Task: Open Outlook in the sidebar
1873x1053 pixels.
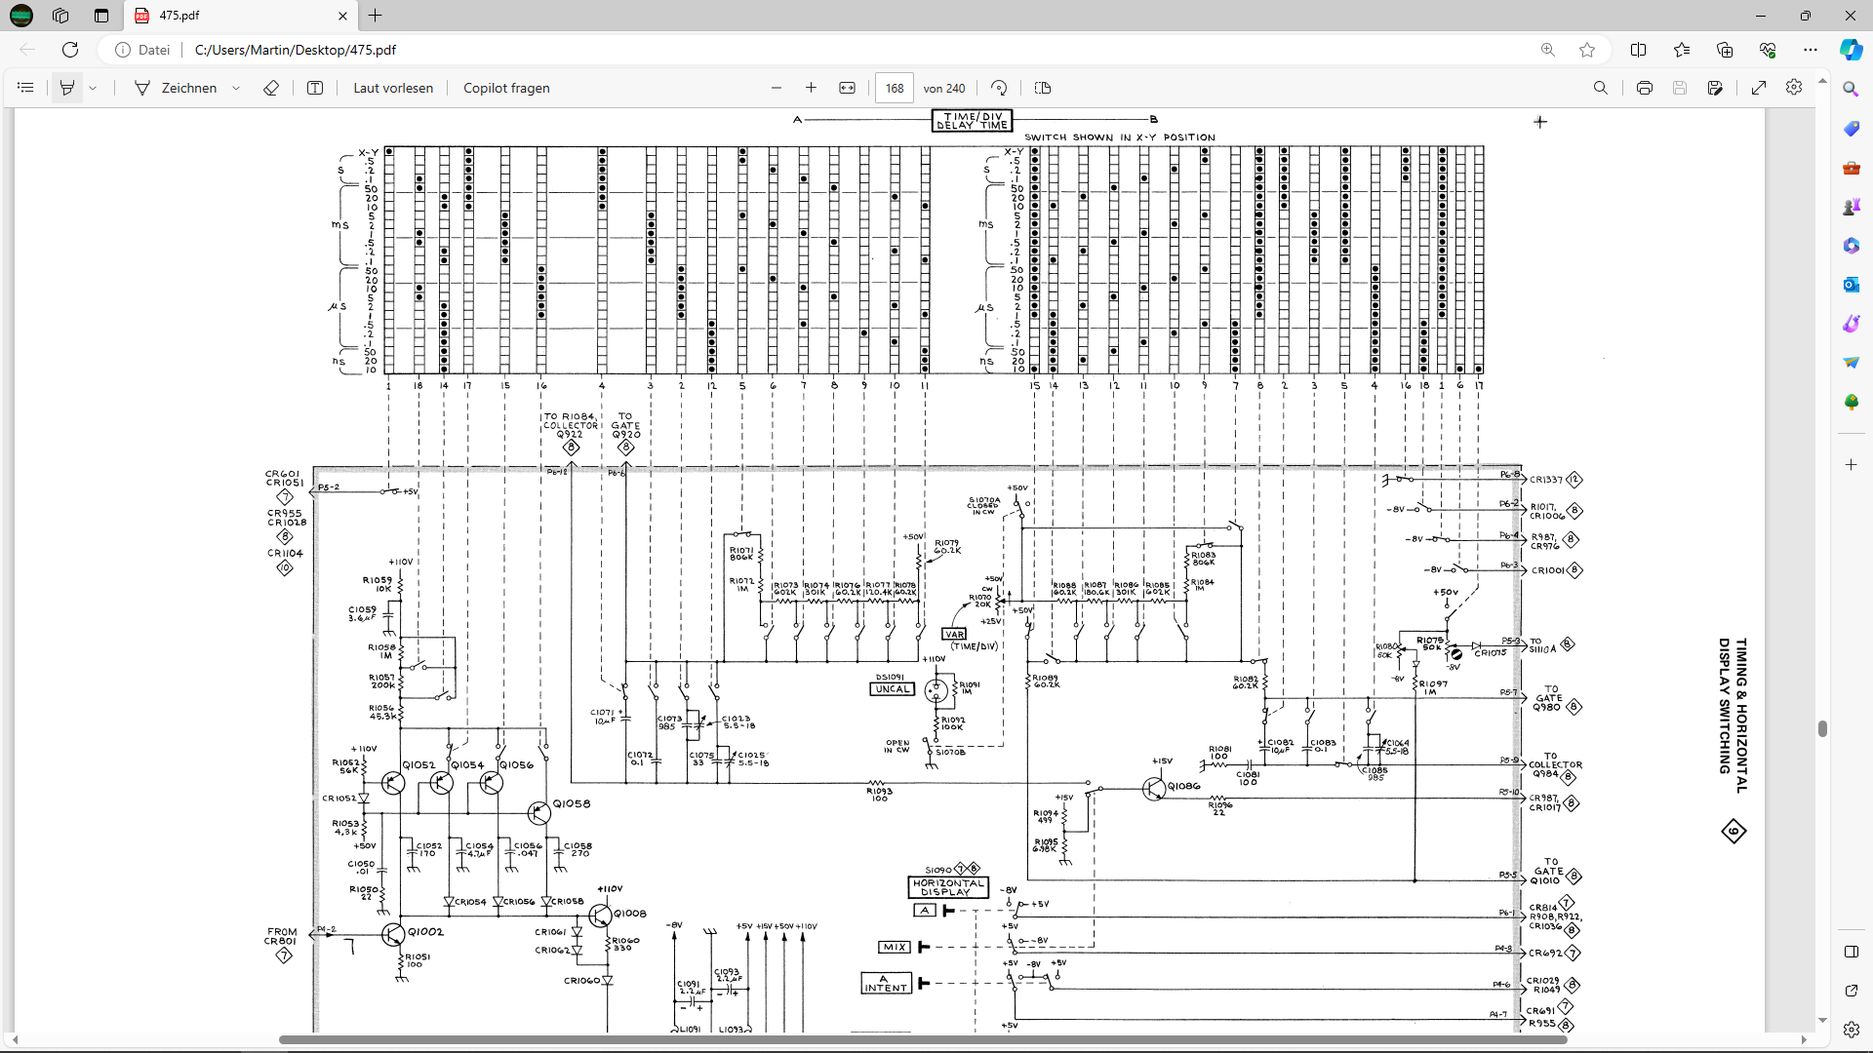Action: coord(1851,285)
